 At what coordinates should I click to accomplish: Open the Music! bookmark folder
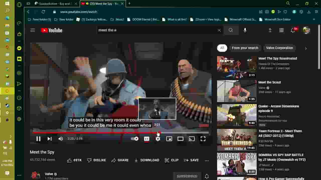pyautogui.click(x=117, y=19)
